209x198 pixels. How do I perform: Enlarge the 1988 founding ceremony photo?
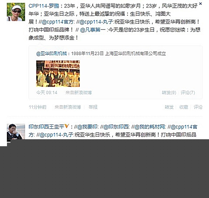58,74
